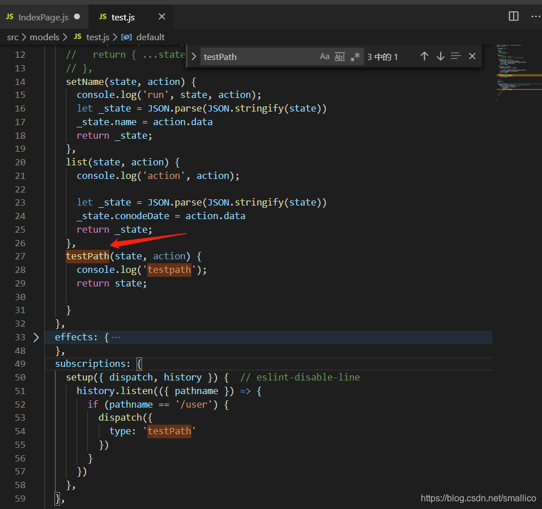Toggle Match Whole Word option
542x509 pixels.
[x=340, y=56]
